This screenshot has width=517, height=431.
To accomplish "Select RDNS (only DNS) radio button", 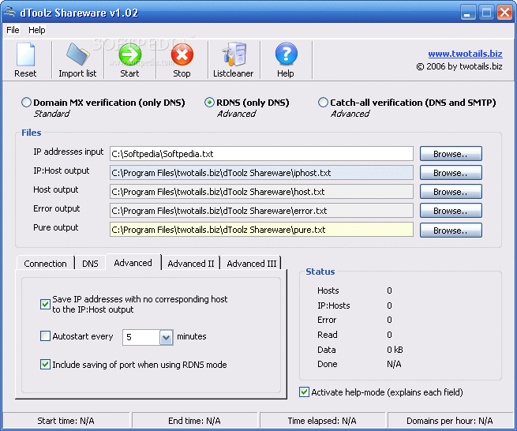I will [209, 103].
